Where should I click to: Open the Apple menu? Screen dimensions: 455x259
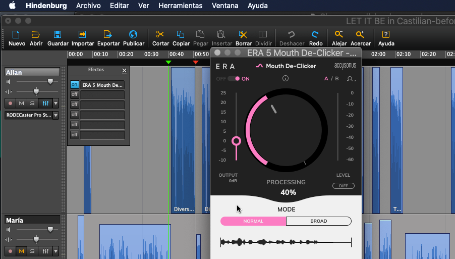tap(13, 6)
